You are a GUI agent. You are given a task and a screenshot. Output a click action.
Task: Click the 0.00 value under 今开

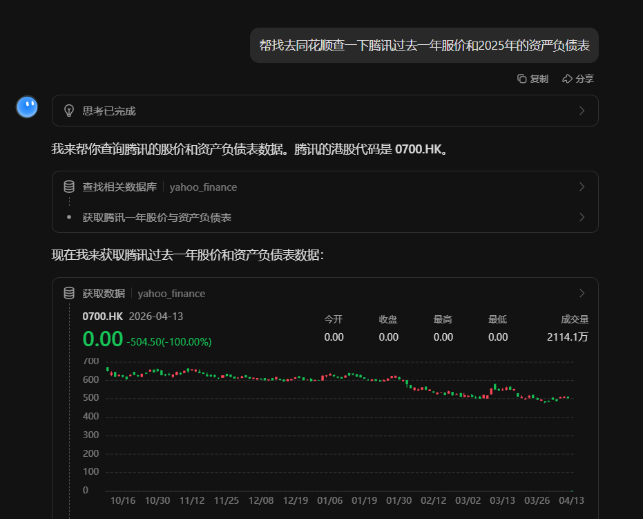334,337
